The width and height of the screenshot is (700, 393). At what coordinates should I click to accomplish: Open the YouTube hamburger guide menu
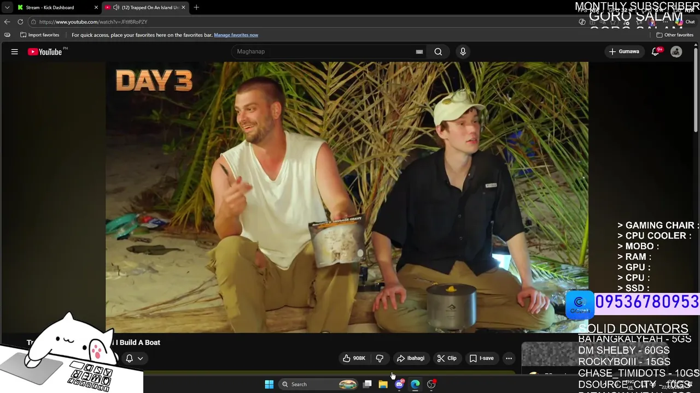tap(15, 52)
